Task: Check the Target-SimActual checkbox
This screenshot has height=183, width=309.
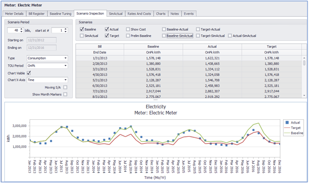Action: tap(198, 36)
